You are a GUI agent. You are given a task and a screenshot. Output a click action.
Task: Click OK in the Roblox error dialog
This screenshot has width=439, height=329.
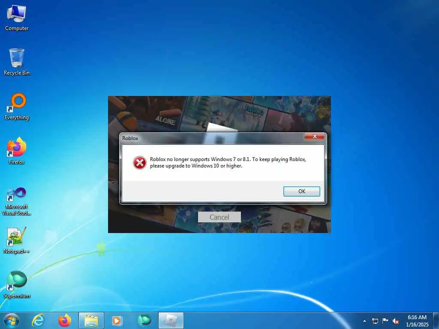[x=301, y=191]
